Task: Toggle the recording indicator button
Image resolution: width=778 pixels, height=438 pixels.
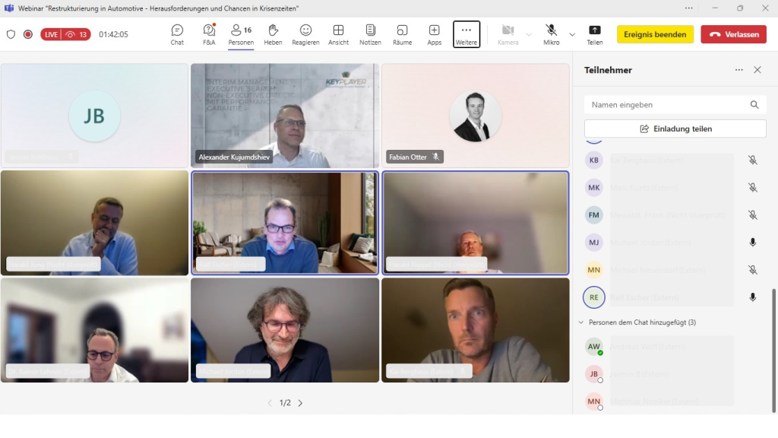Action: pos(28,34)
